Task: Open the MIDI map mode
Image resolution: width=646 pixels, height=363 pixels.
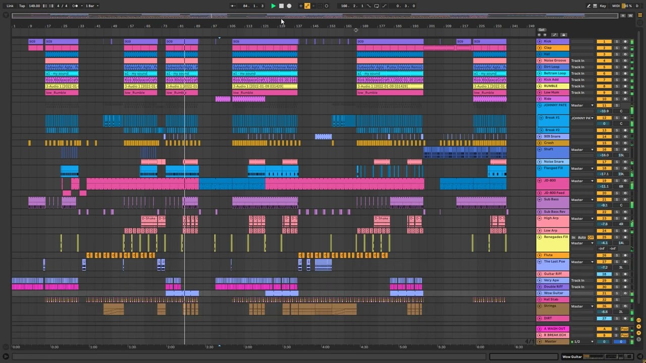Action: [616, 6]
